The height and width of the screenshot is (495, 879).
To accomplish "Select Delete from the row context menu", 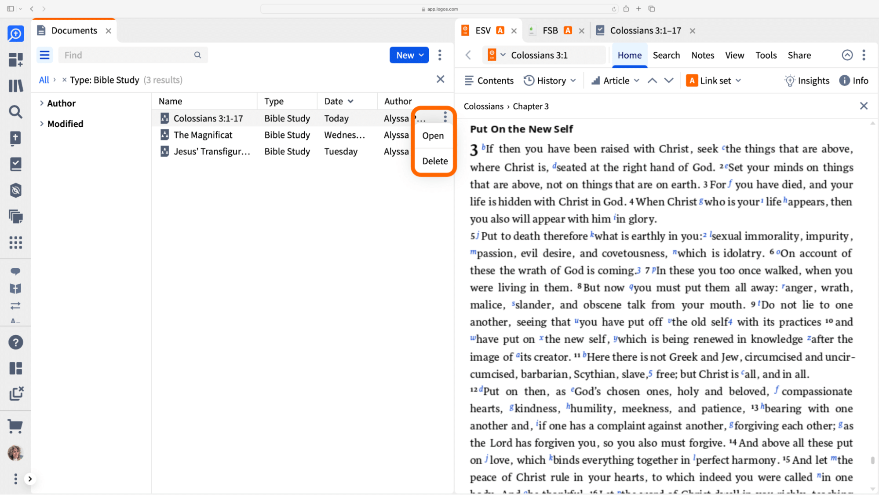I will 435,161.
